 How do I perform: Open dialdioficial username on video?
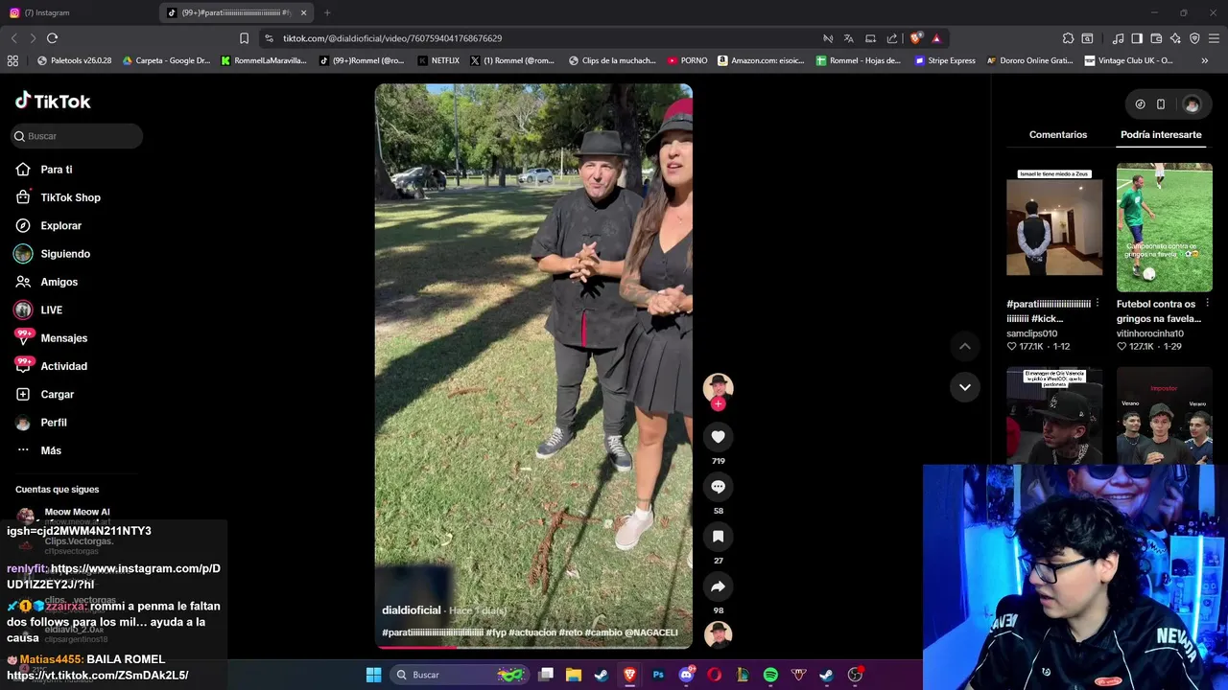(x=411, y=610)
